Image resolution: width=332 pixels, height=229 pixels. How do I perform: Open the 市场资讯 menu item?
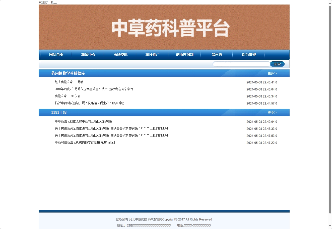click(120, 55)
